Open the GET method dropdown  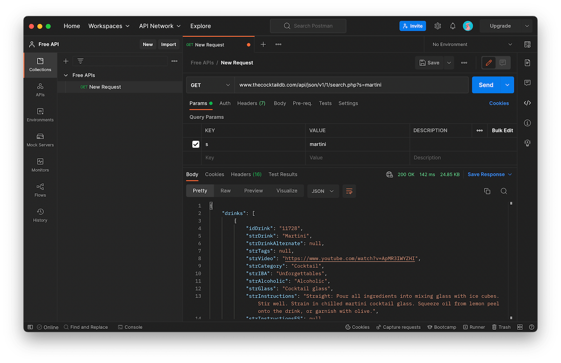point(210,85)
